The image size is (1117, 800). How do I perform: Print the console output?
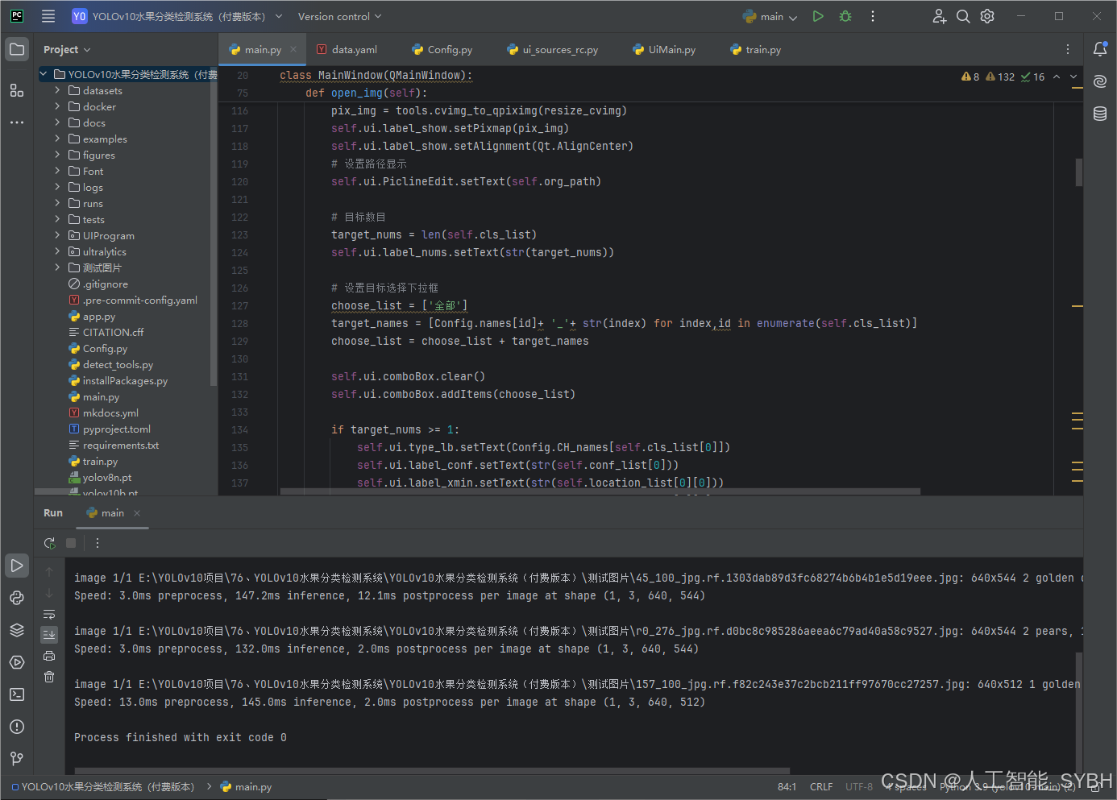click(x=49, y=656)
